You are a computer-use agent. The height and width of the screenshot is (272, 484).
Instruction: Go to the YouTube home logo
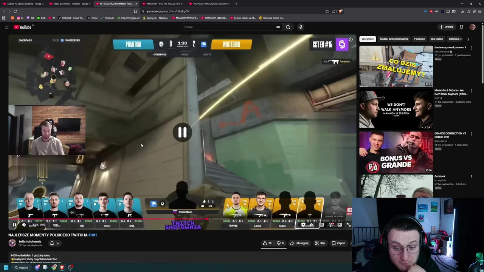[23, 27]
